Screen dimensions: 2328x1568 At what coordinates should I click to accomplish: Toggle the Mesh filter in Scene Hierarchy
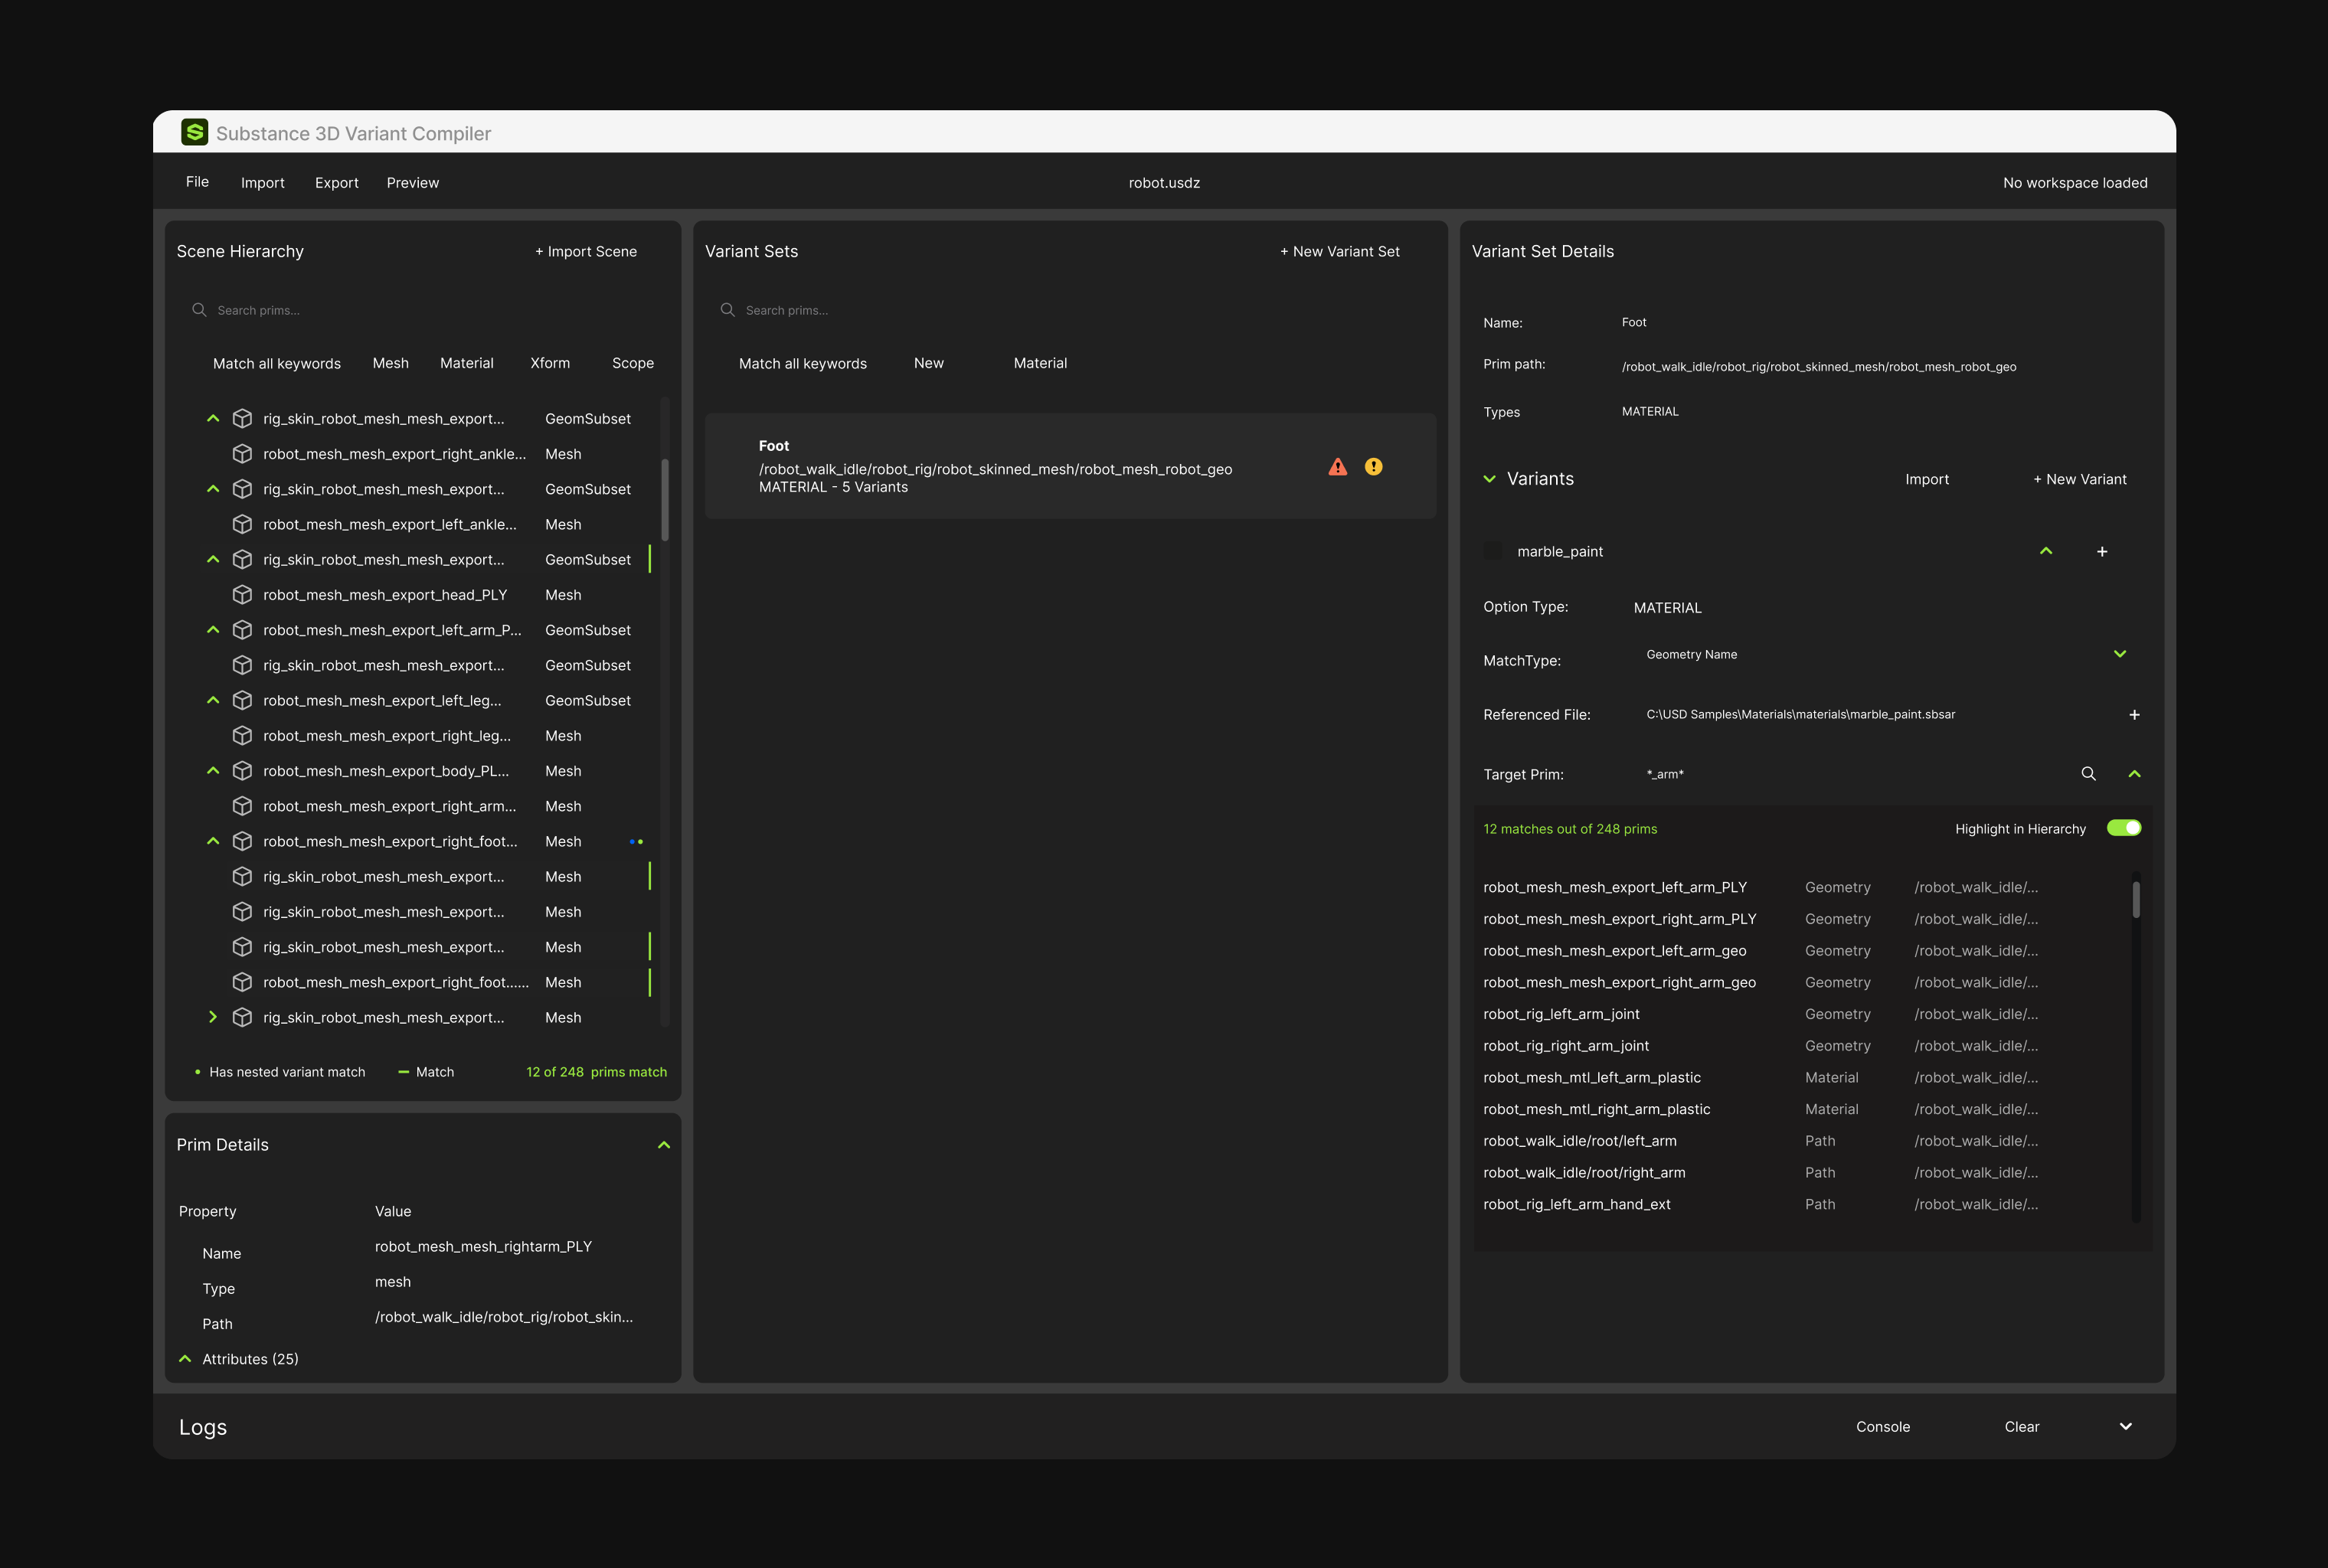390,363
